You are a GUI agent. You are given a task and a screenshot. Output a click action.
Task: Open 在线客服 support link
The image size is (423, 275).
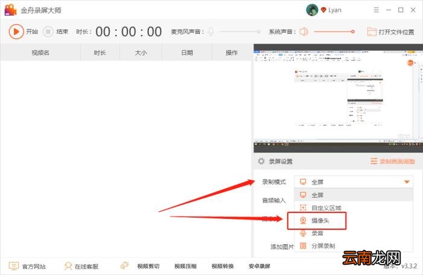(86, 267)
